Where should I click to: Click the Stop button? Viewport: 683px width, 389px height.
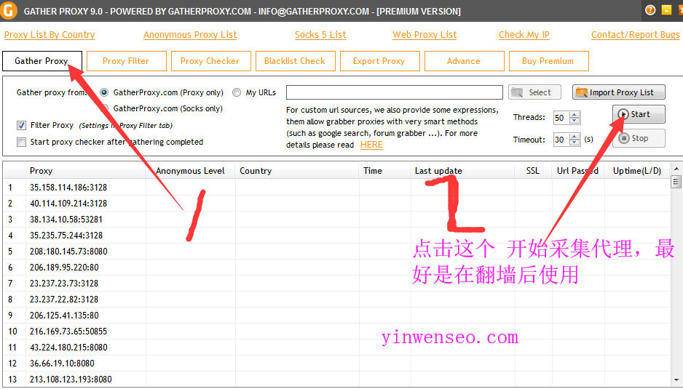click(x=639, y=138)
